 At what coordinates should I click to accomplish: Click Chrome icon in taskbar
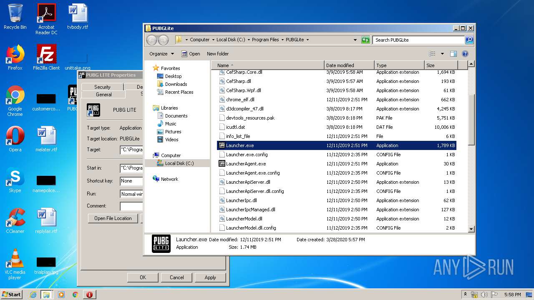coord(75,295)
